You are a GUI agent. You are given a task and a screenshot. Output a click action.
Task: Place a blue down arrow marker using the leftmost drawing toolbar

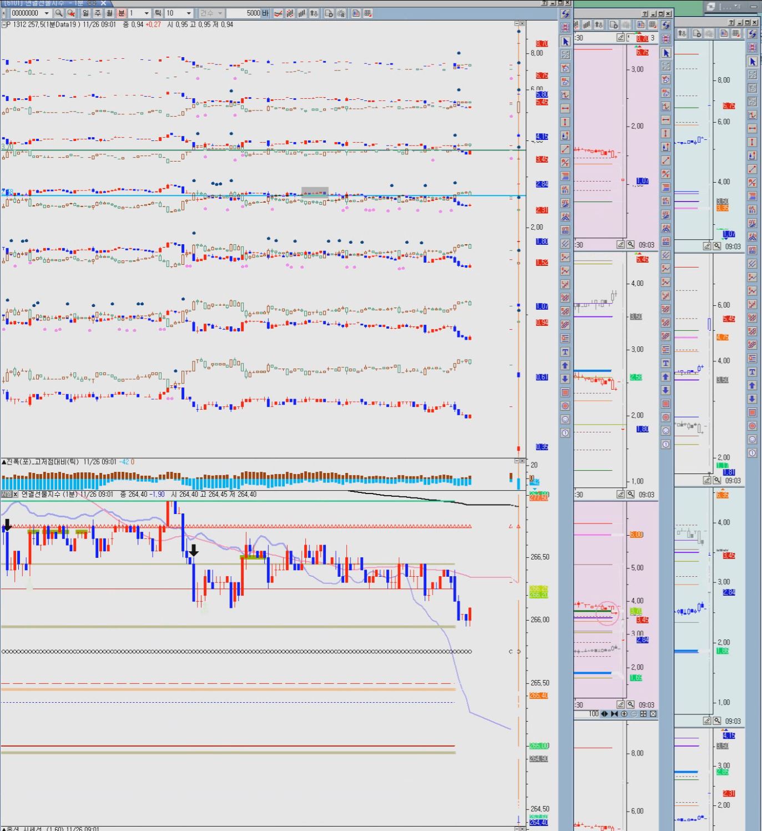pyautogui.click(x=565, y=379)
